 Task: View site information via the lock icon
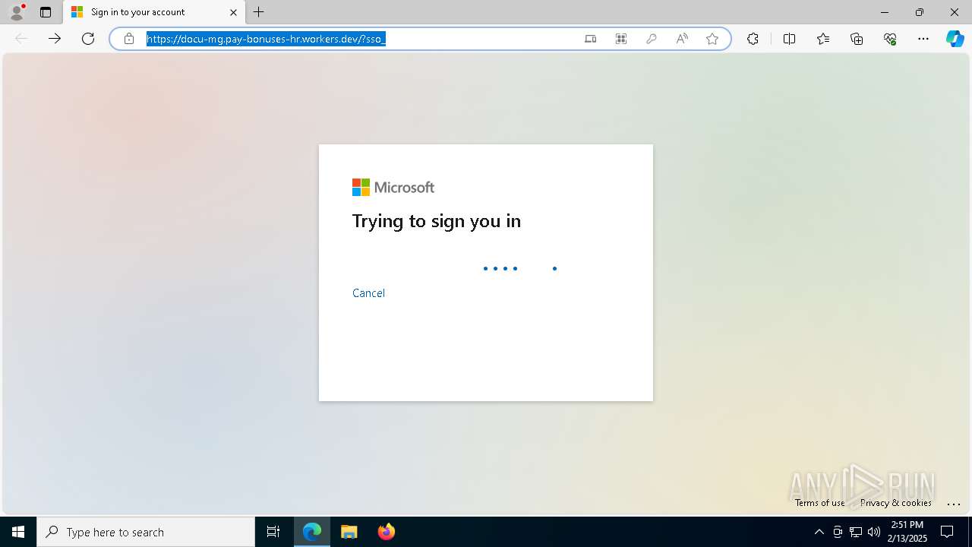129,39
